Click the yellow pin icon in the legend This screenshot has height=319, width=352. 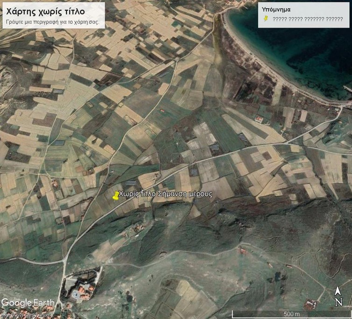tap(265, 19)
